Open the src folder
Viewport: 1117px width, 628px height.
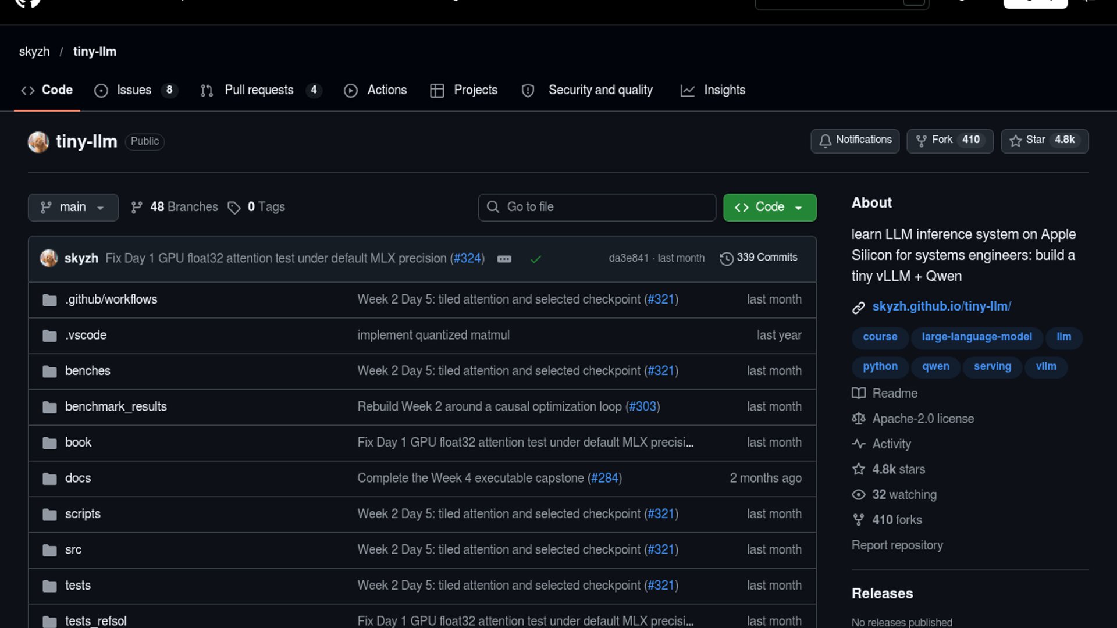73,550
